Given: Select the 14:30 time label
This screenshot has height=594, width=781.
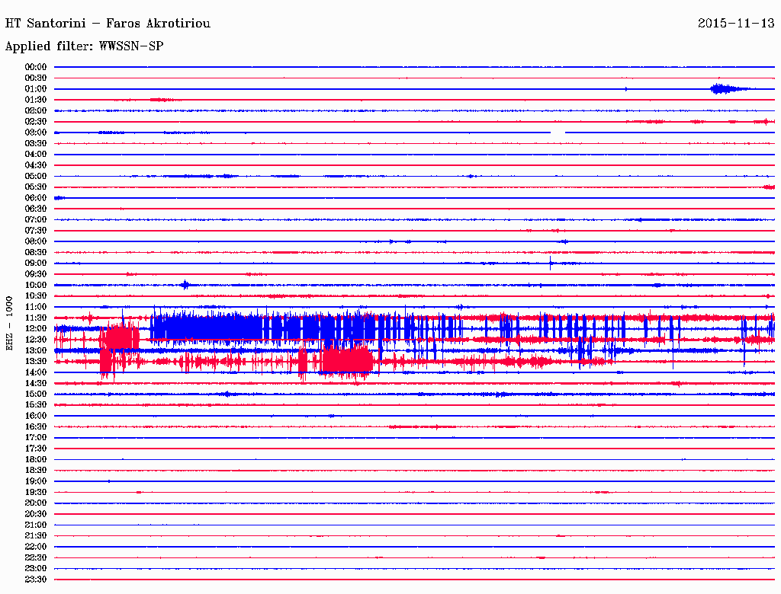Looking at the screenshot, I should coord(35,383).
